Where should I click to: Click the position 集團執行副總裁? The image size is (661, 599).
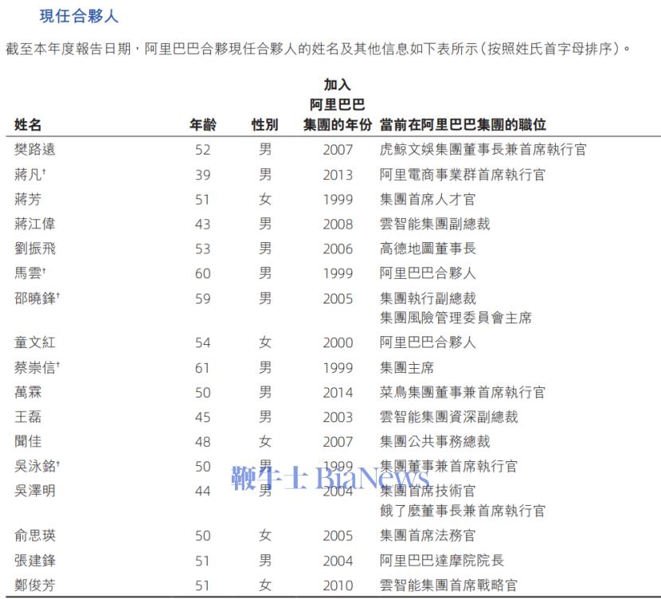point(428,299)
